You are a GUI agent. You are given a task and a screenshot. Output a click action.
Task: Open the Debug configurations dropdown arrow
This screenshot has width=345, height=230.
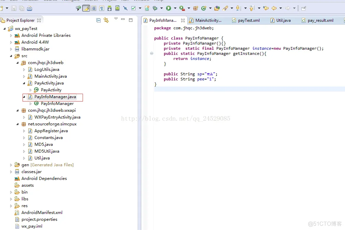point(161,8)
